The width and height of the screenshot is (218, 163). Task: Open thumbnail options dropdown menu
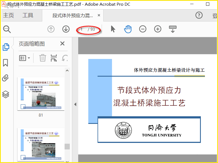click(x=25, y=58)
